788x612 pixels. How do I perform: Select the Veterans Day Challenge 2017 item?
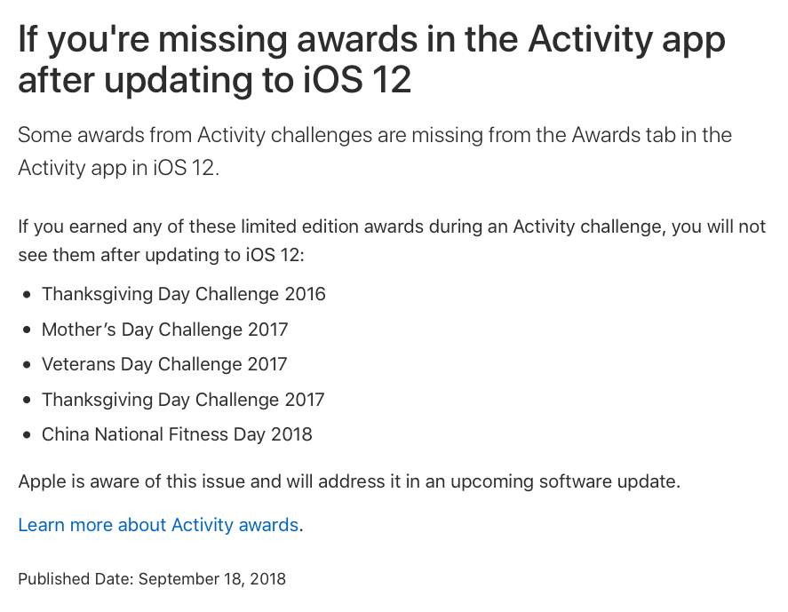[164, 364]
